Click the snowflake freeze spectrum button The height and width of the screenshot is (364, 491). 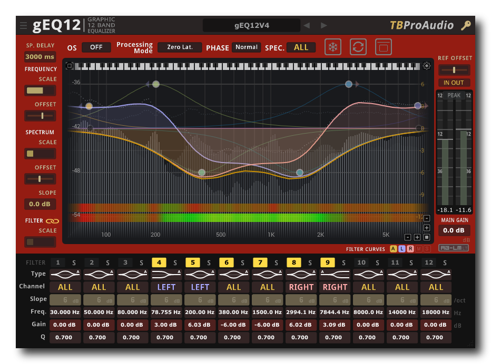click(333, 47)
